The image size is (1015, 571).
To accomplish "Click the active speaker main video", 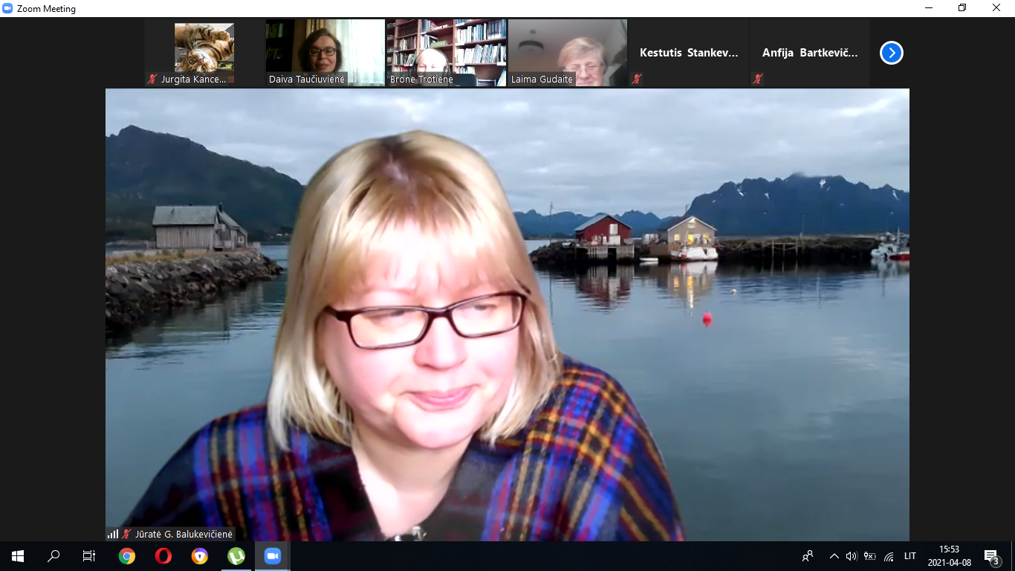I will 507,314.
